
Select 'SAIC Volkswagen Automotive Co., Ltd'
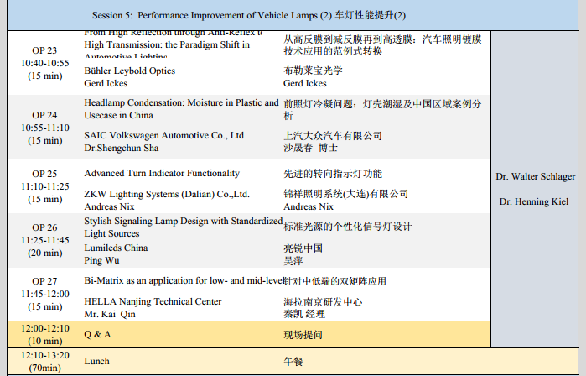tap(163, 135)
